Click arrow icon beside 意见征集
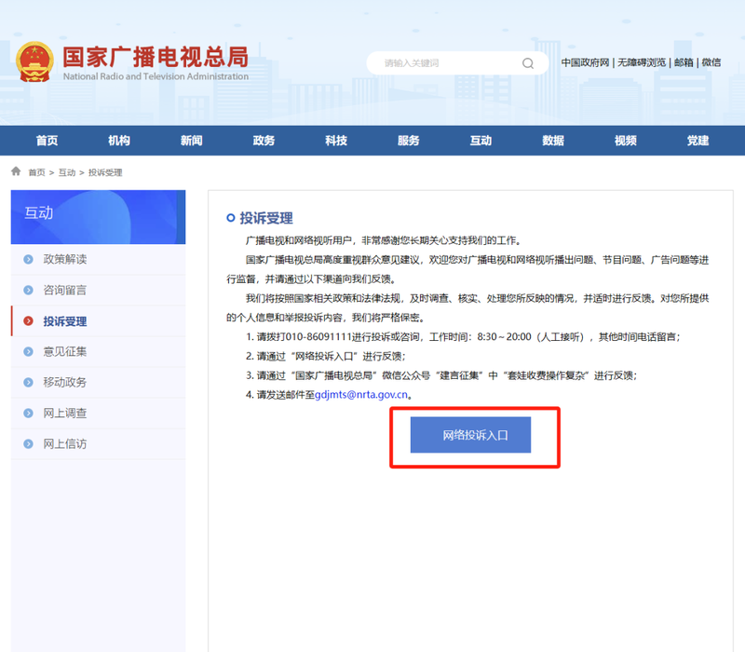The image size is (745, 652). tap(28, 351)
